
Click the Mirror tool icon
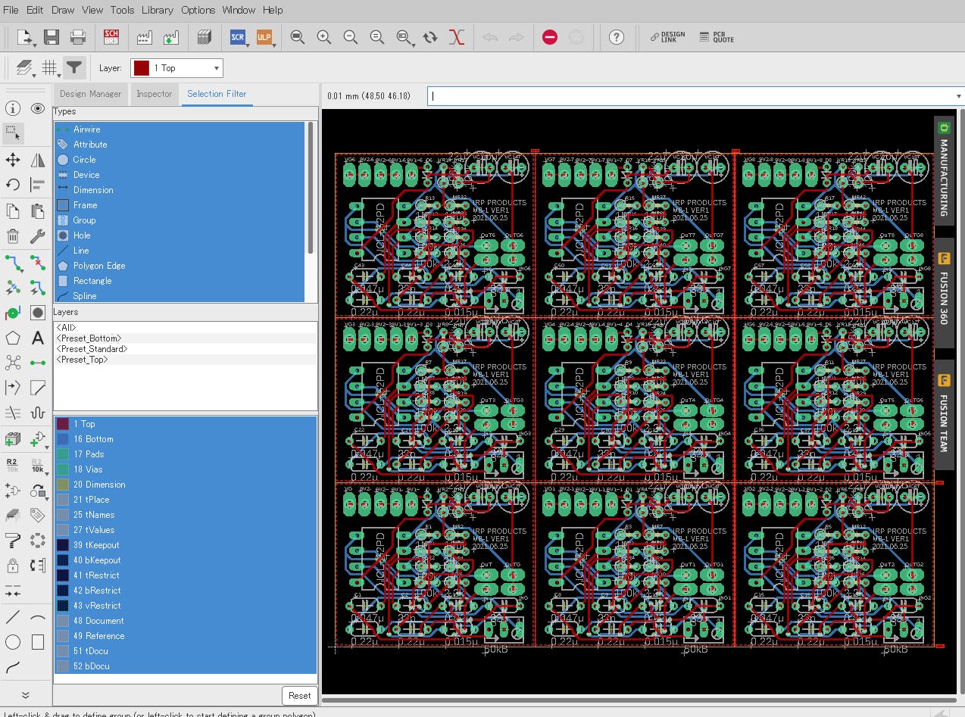point(38,160)
